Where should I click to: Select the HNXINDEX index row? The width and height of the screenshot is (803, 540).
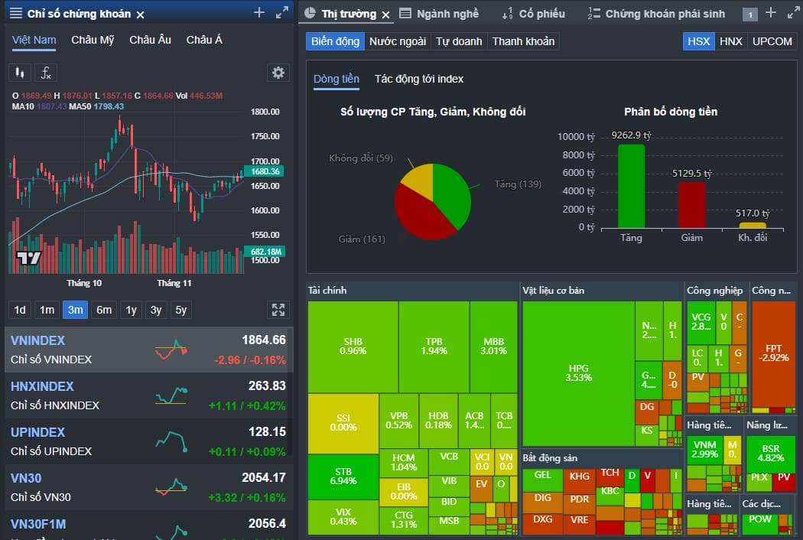(x=148, y=395)
